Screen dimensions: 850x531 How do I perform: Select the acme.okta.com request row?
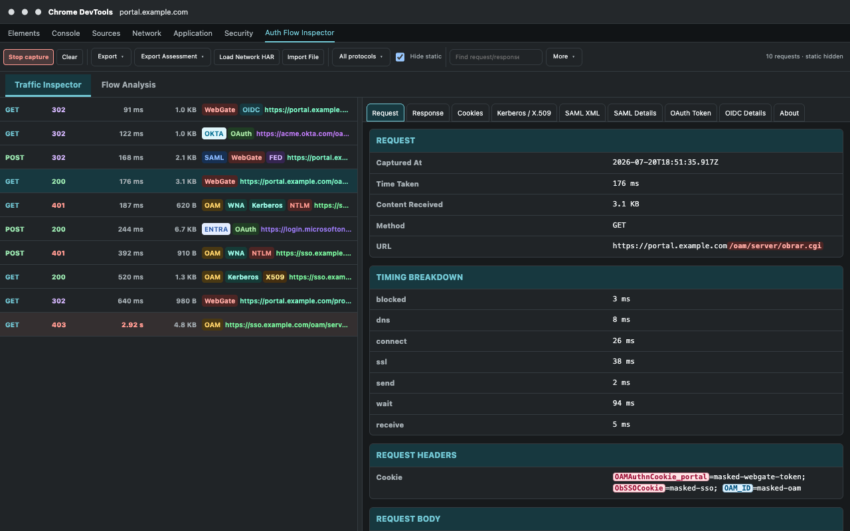(x=179, y=133)
